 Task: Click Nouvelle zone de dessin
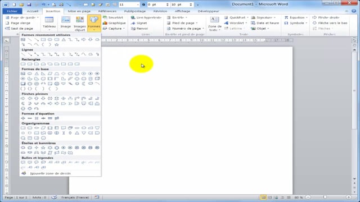(50, 173)
